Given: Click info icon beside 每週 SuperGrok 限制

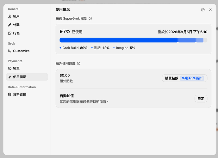Looking at the screenshot, I should [x=90, y=18].
